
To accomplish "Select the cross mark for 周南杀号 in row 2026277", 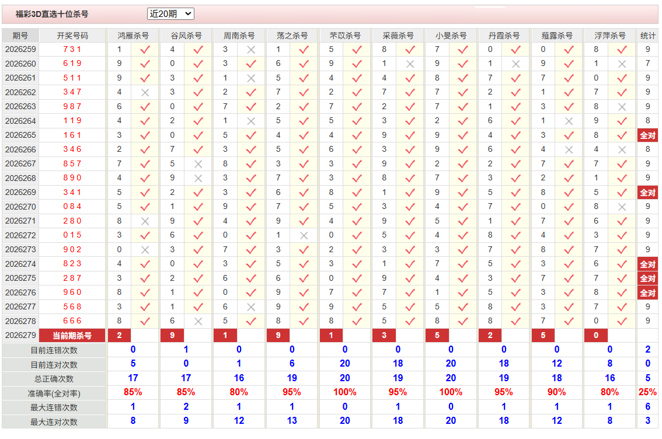I will pos(251,307).
